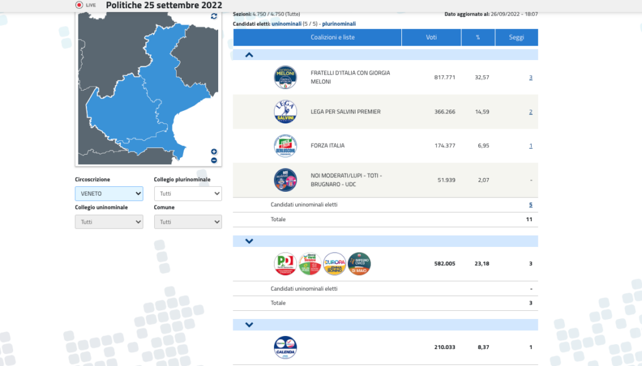Click FORZA ITALIA list name
The image size is (642, 366).
(327, 145)
